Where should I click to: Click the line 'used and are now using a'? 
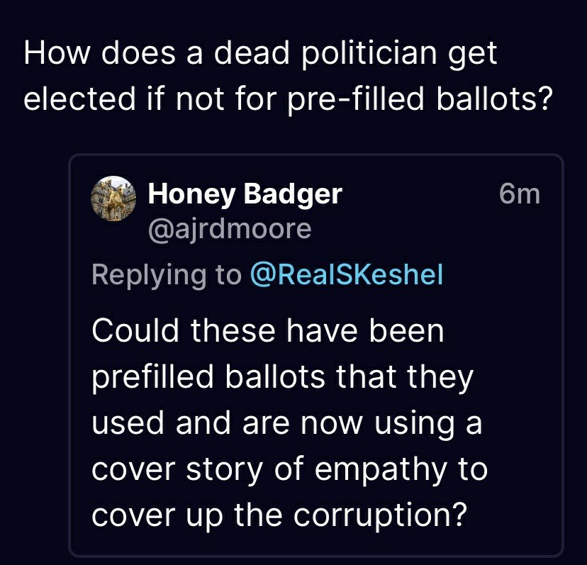287,423
